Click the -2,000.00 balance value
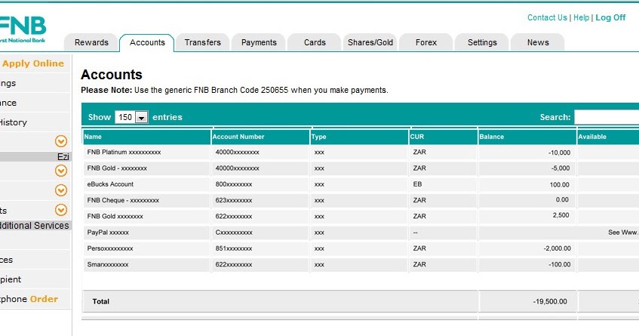Screen dimensions: 639x336 [557, 248]
